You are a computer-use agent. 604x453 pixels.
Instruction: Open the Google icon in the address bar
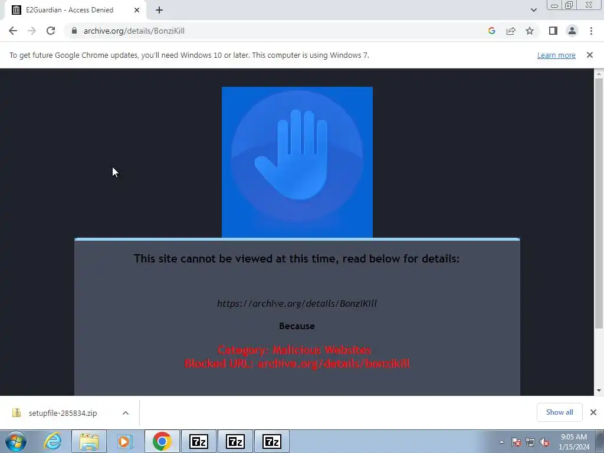coord(491,31)
